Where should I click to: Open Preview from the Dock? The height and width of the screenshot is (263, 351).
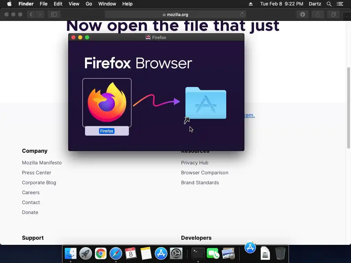[x=228, y=254]
